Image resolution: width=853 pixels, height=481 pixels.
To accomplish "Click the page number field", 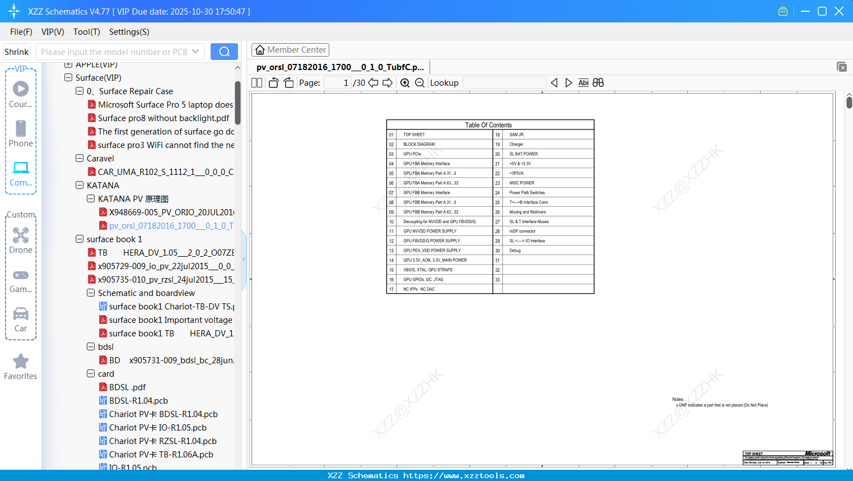I will click(x=338, y=83).
